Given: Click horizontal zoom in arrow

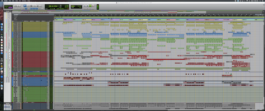Looking at the screenshot, I should [x=20, y=6].
